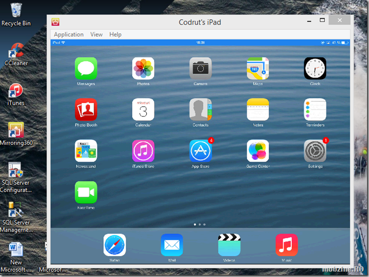Open Photo Booth app
369x277 pixels.
tap(86, 110)
